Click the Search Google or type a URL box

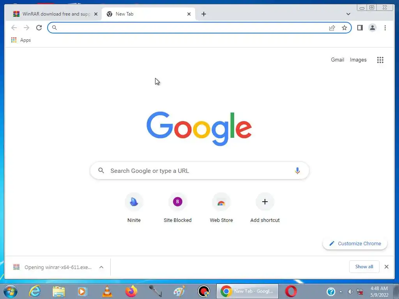tap(199, 171)
